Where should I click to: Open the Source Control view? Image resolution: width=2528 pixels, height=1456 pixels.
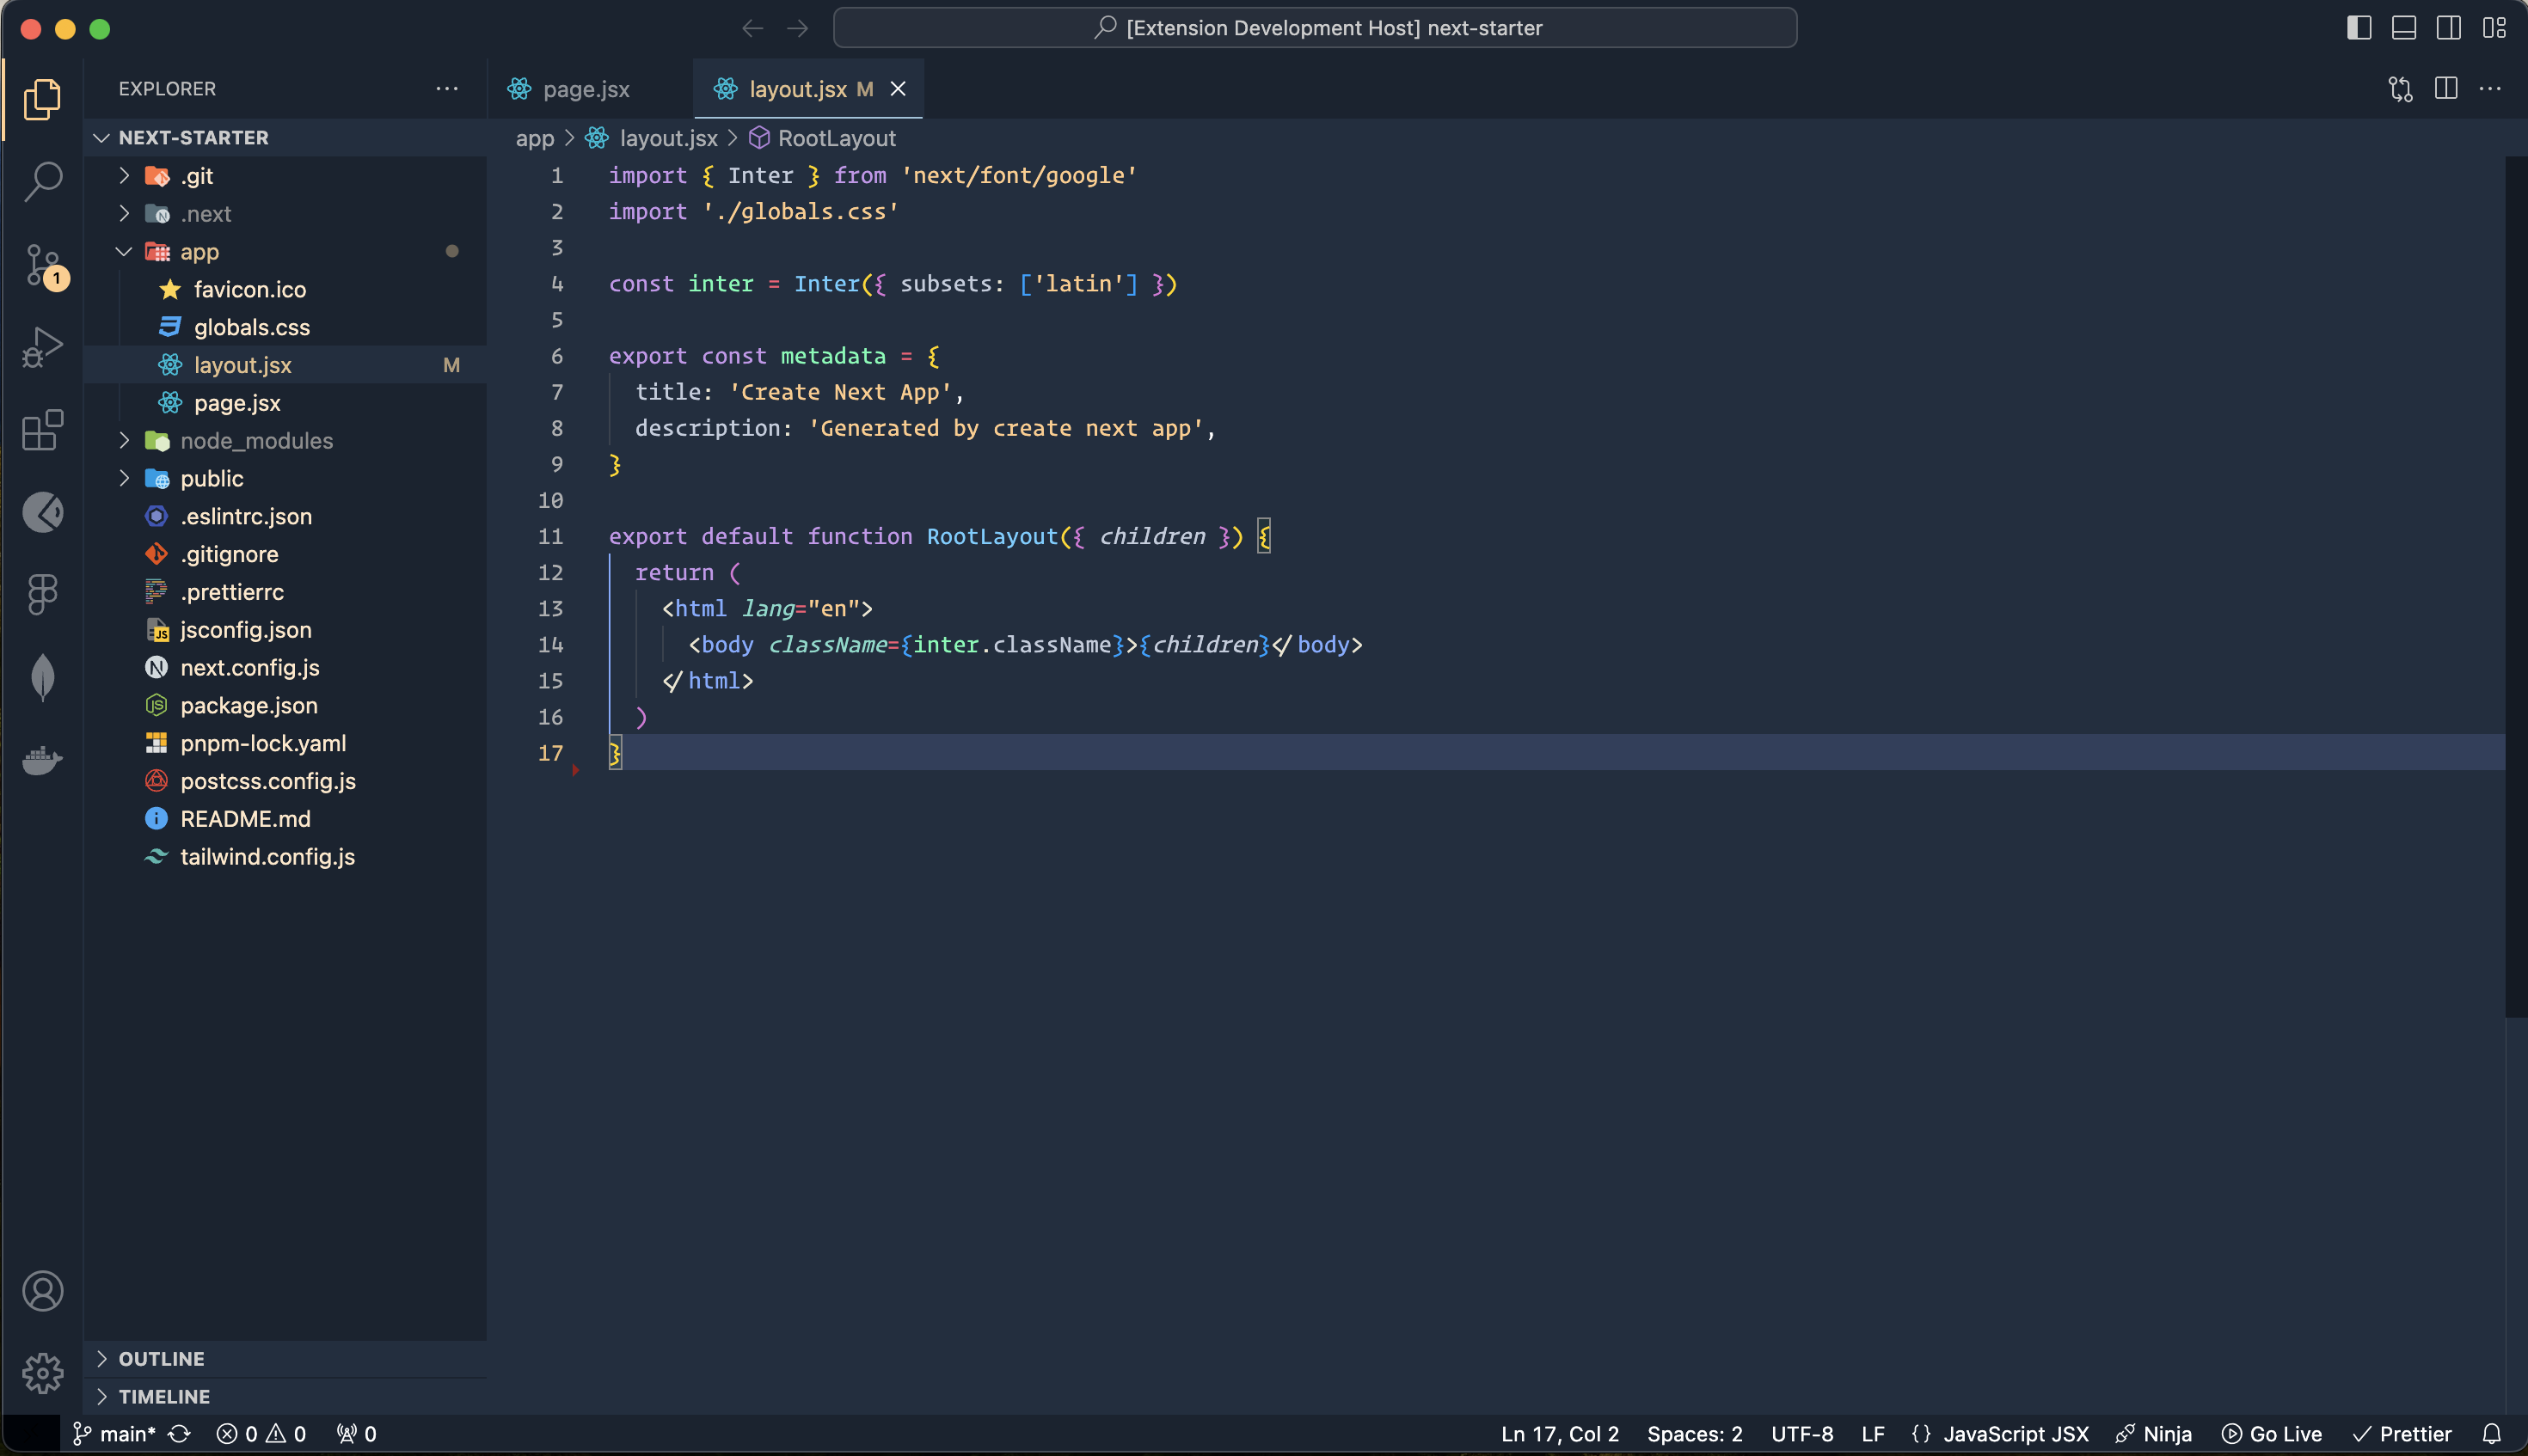tap(42, 265)
